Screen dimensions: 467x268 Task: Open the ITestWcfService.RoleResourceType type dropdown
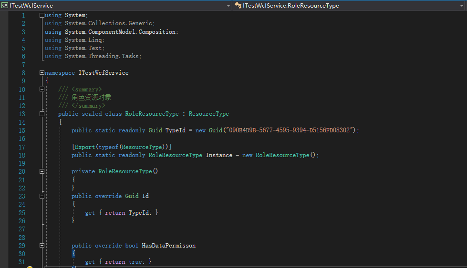pos(462,5)
